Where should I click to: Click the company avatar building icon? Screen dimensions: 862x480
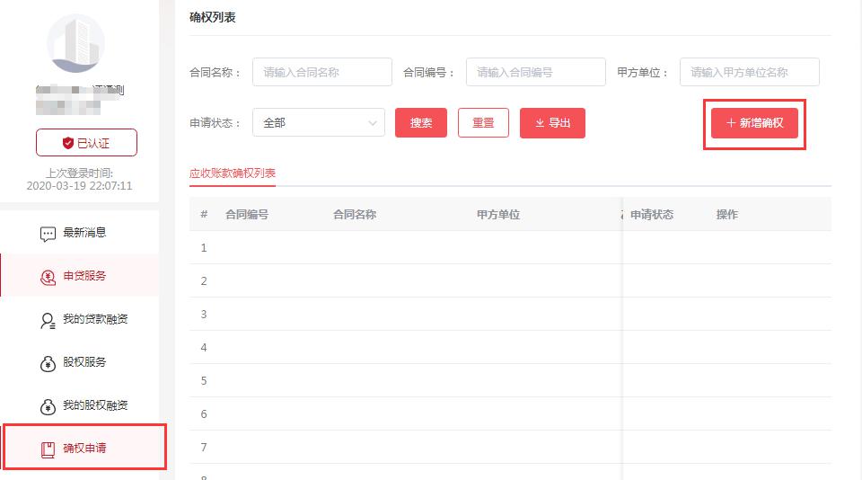point(75,43)
